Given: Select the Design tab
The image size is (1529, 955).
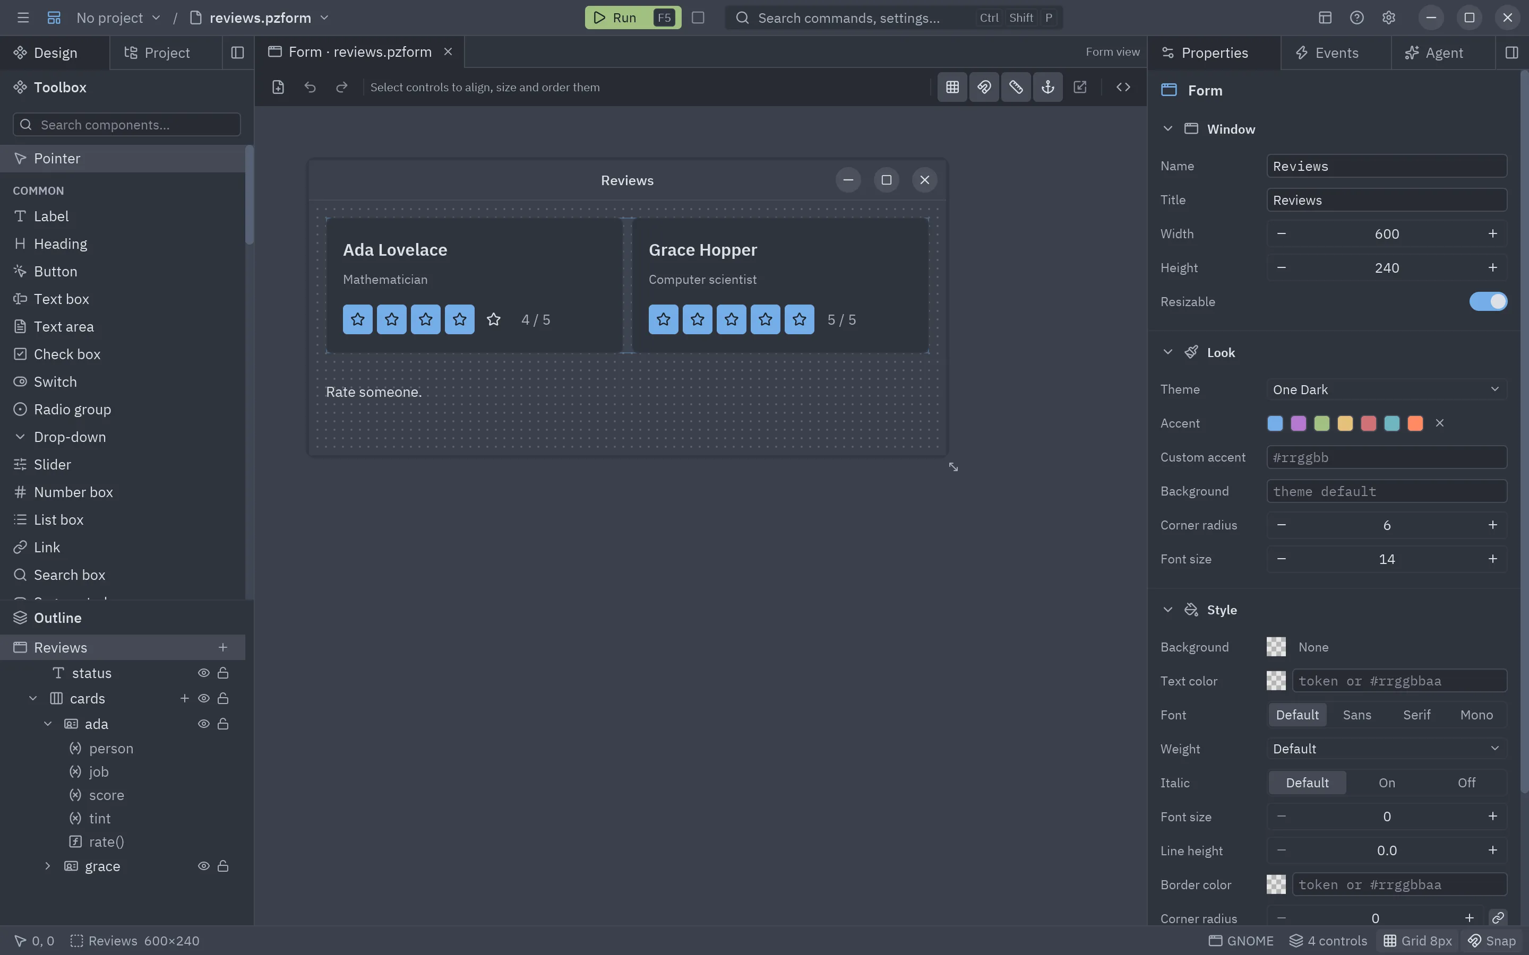Looking at the screenshot, I should [55, 53].
